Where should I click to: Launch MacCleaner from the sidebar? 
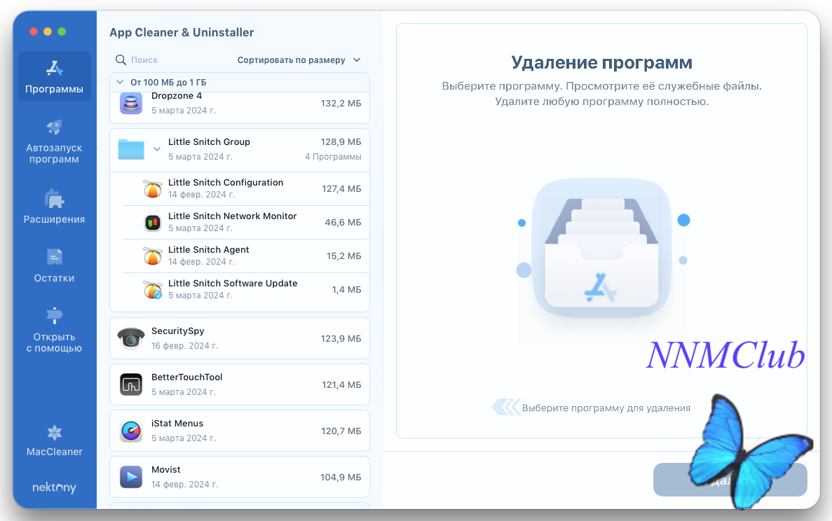[x=54, y=441]
